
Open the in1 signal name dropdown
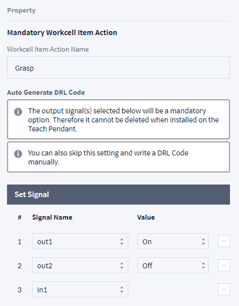pos(80,289)
